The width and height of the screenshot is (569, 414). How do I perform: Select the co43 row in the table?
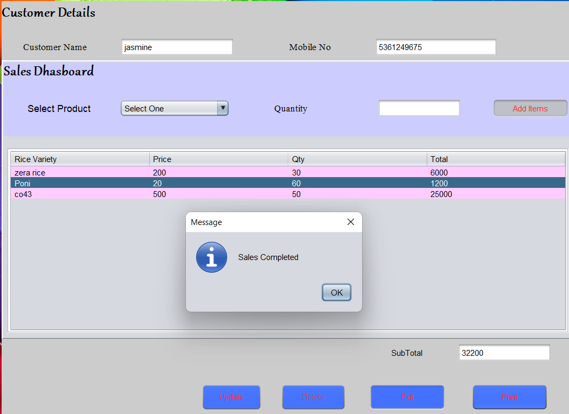(81, 194)
